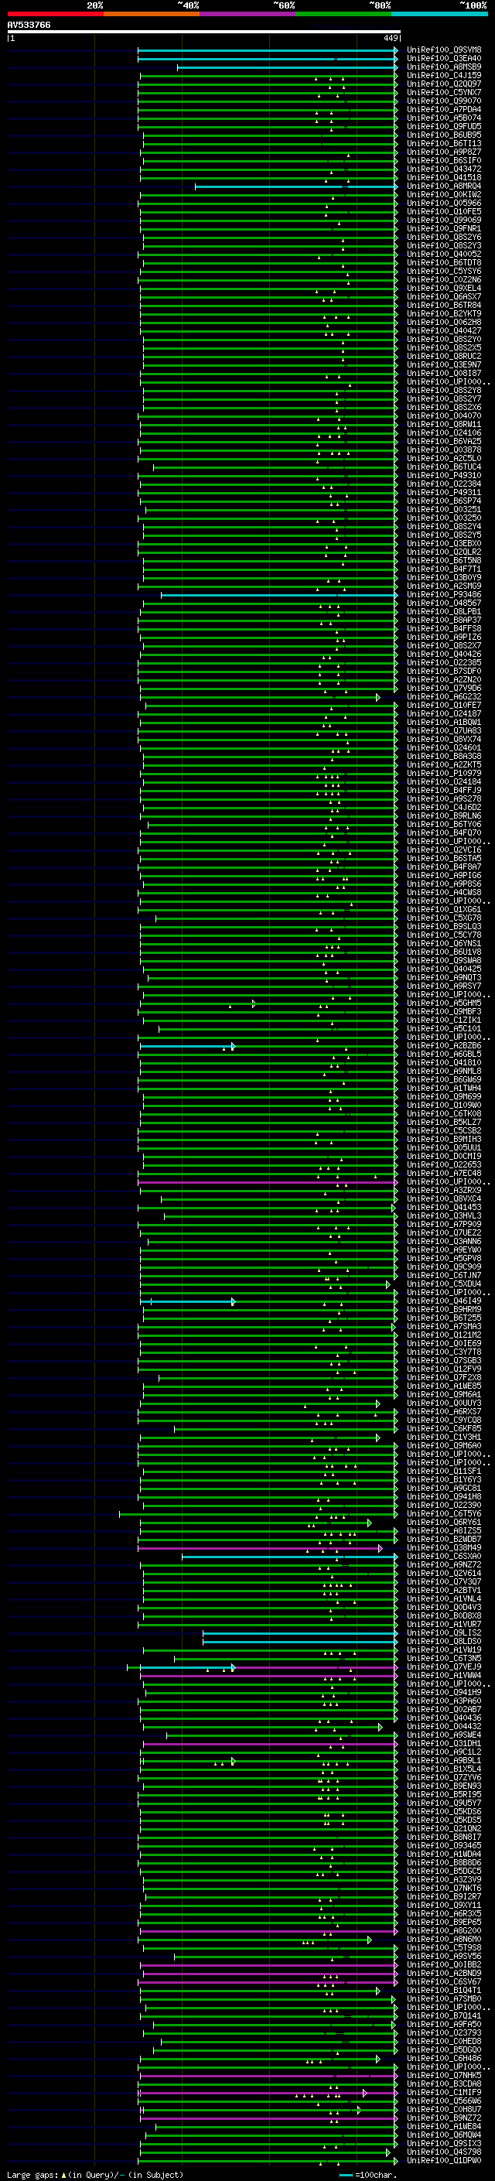Select label UniRef100_B6TDT8

(443, 262)
